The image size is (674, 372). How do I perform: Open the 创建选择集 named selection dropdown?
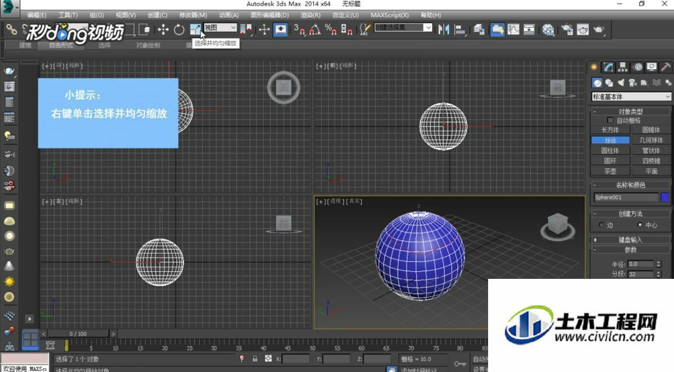pos(403,27)
